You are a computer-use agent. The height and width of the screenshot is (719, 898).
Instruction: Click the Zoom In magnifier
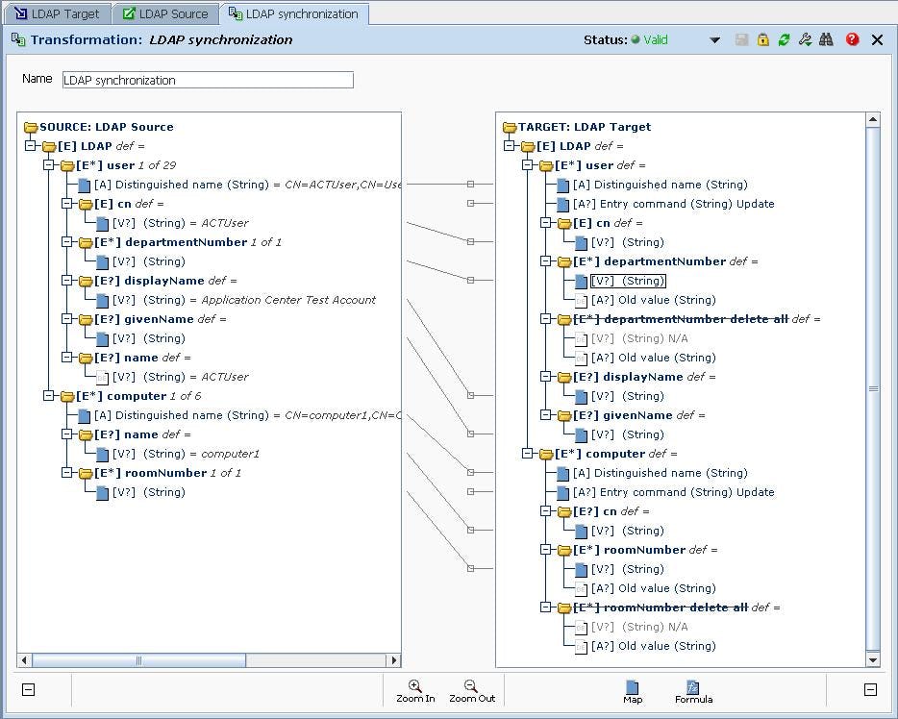click(x=415, y=691)
